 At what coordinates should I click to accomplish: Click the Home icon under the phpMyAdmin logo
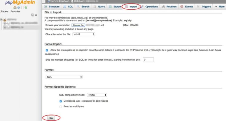click(x=15, y=7)
